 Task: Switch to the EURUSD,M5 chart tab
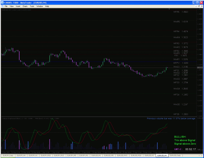(109, 155)
